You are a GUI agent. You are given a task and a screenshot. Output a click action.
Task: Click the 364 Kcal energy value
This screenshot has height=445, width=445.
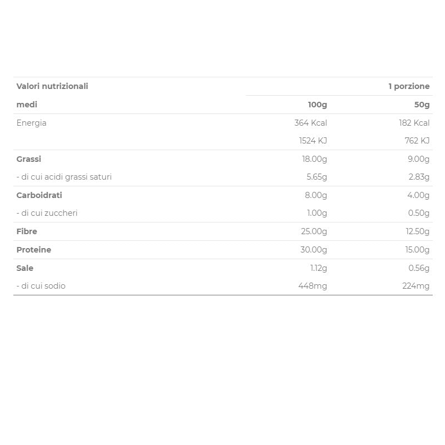coord(310,123)
